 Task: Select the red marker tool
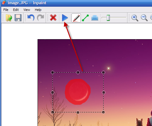pos(76,18)
